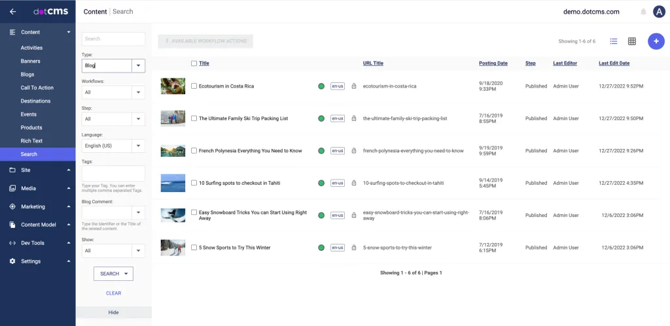Viewport: 670px width, 326px height.
Task: Tick checkbox for 10 Surfing spots row
Action: coord(194,183)
